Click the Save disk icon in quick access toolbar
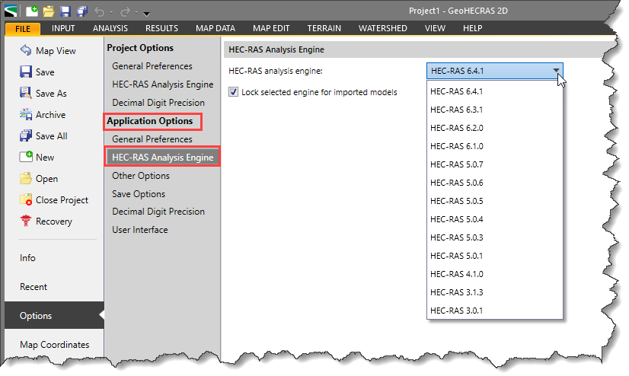 coord(65,11)
